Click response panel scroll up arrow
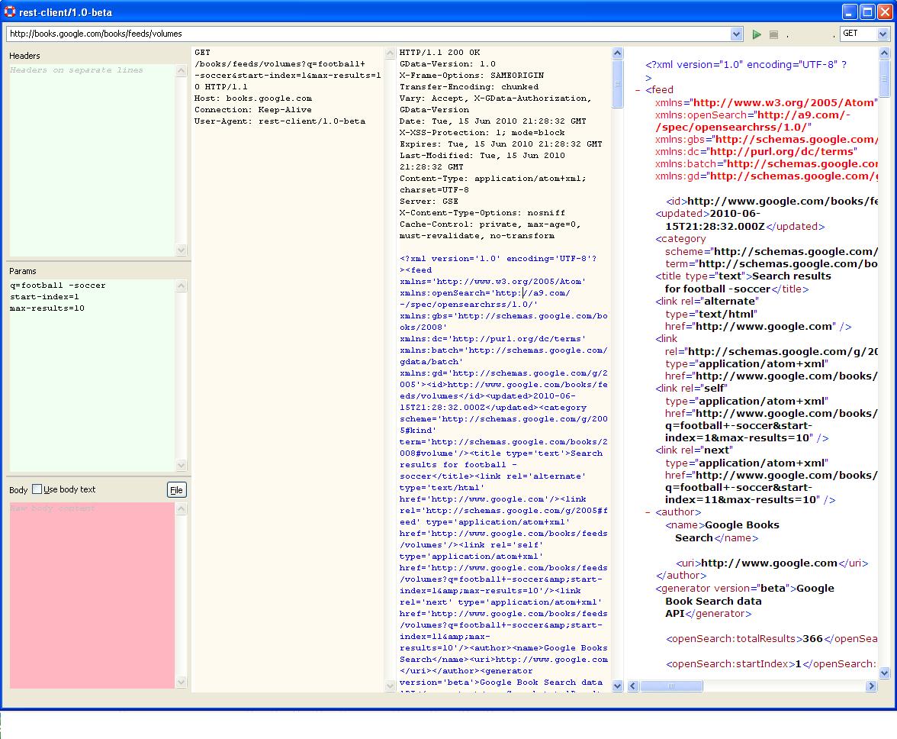The height and width of the screenshot is (739, 897). coord(617,53)
